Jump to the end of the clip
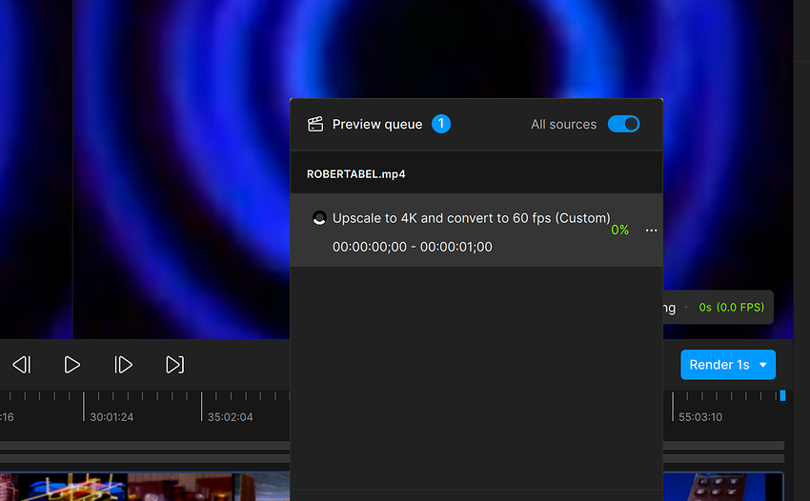 (x=174, y=365)
